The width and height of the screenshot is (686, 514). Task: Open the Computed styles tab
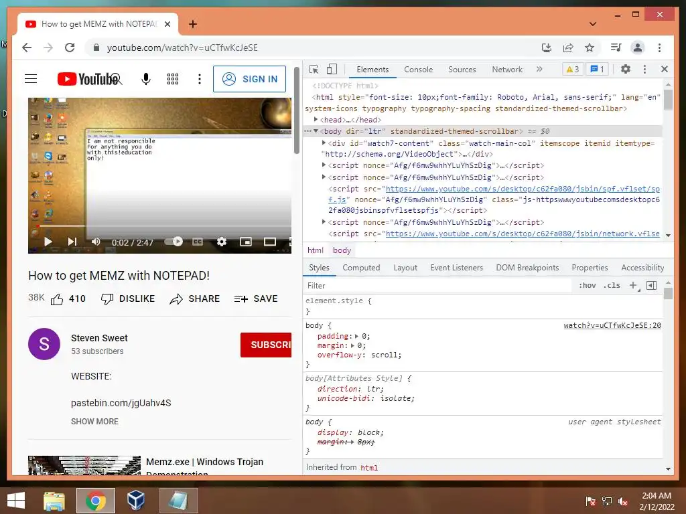(361, 268)
